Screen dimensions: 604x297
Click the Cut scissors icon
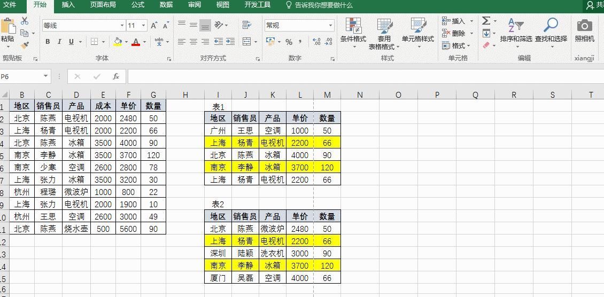click(x=25, y=21)
